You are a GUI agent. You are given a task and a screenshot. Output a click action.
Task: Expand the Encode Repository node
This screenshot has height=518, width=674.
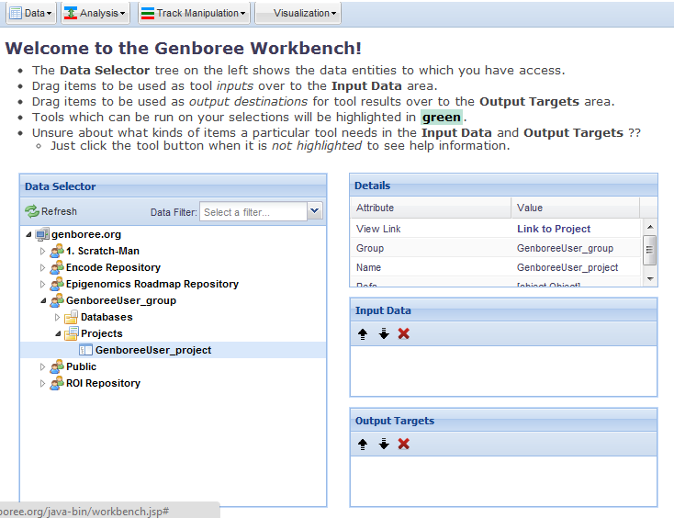42,267
